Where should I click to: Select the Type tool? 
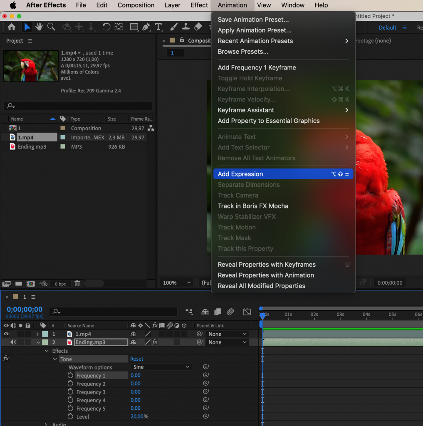click(x=158, y=27)
